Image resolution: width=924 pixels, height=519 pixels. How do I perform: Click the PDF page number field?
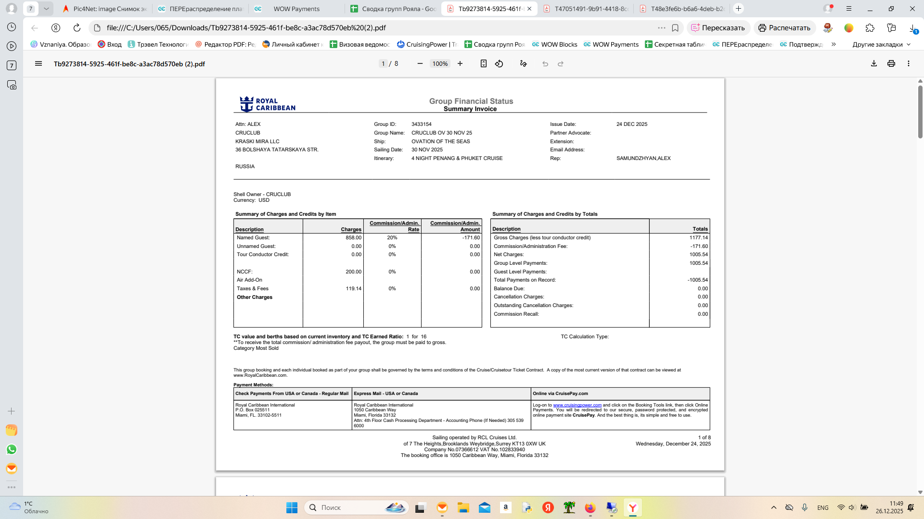coord(383,63)
